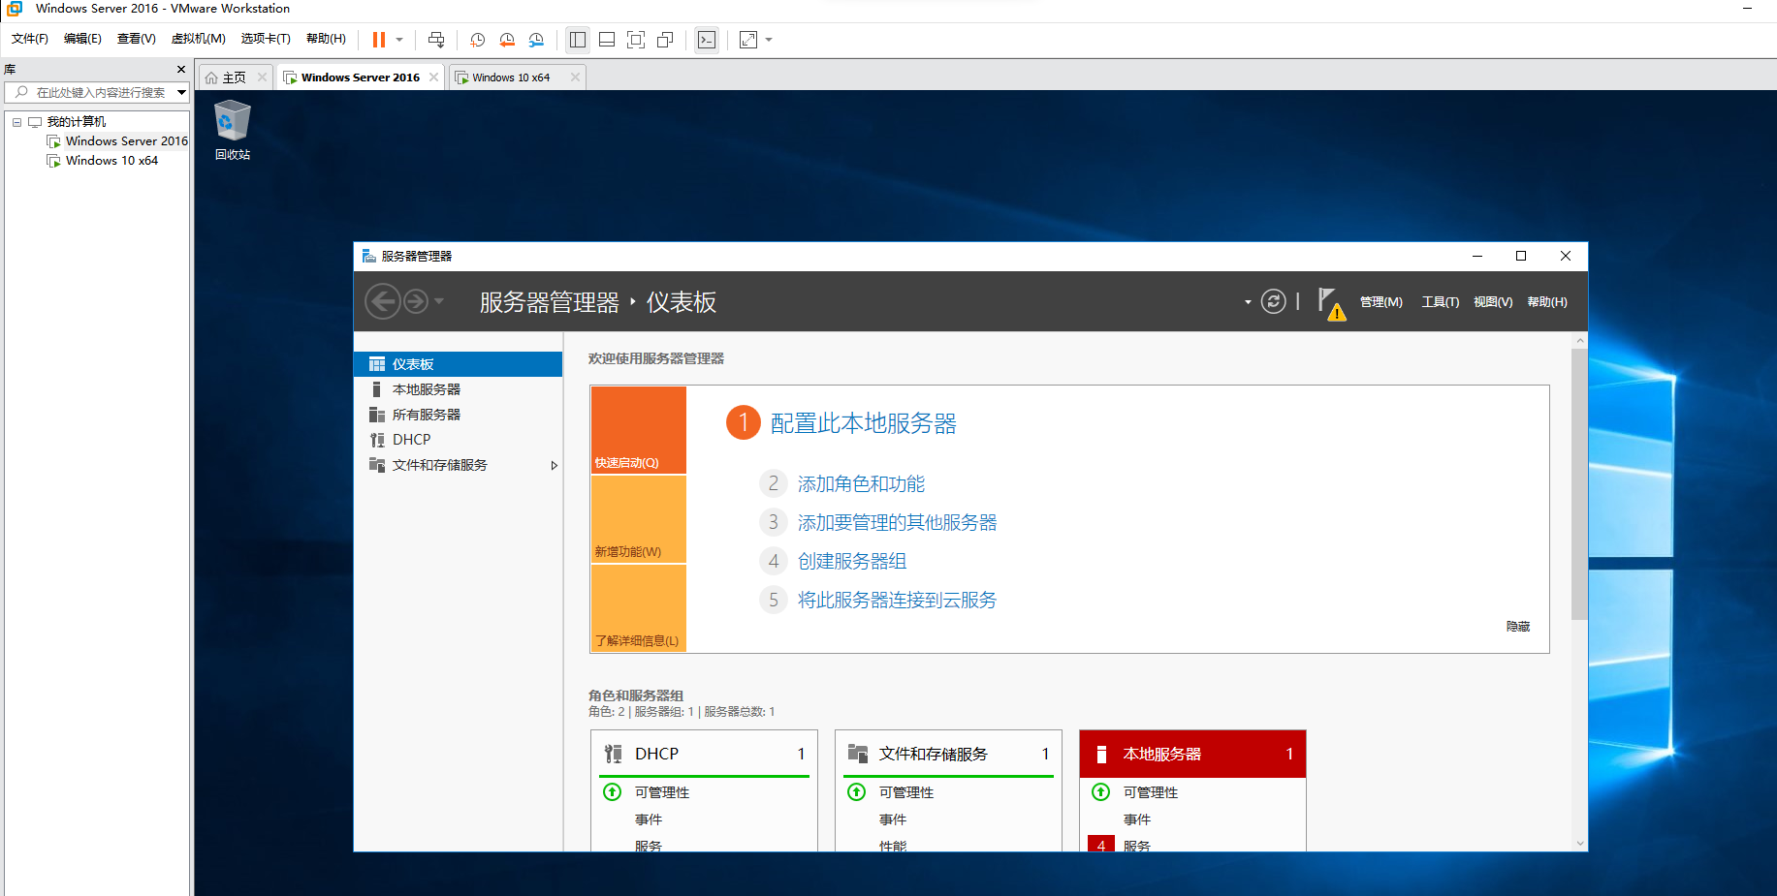Image resolution: width=1777 pixels, height=896 pixels.
Task: Select the 回收站 recycle bin desktop icon
Action: coord(233,130)
